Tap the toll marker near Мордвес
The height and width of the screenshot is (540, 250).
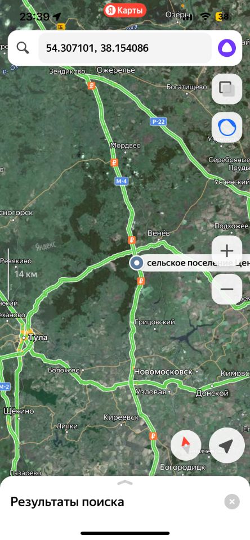tap(114, 162)
